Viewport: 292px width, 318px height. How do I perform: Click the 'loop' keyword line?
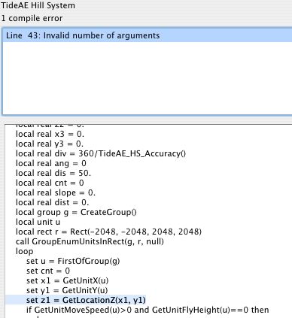24,251
